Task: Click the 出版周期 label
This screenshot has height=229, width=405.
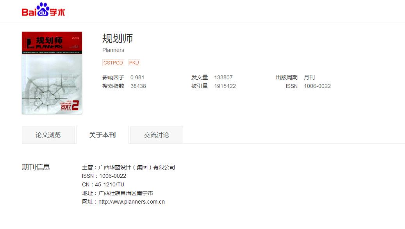Action: (287, 77)
